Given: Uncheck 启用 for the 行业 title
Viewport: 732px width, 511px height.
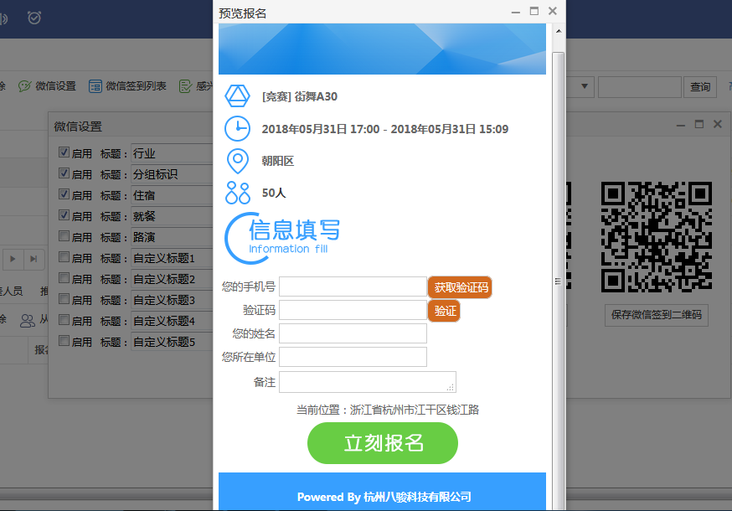Looking at the screenshot, I should (64, 153).
